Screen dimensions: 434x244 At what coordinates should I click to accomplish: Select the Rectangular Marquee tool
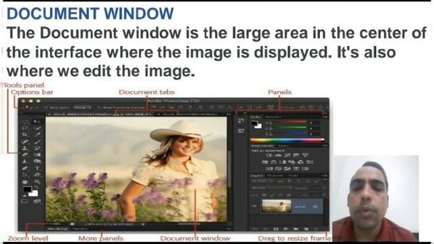25,121
